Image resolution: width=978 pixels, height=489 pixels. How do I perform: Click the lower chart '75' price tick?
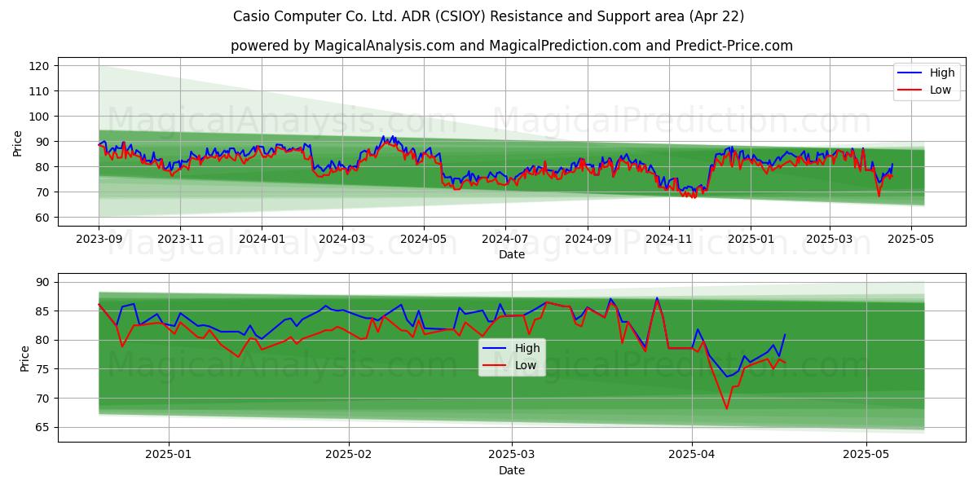tap(44, 369)
